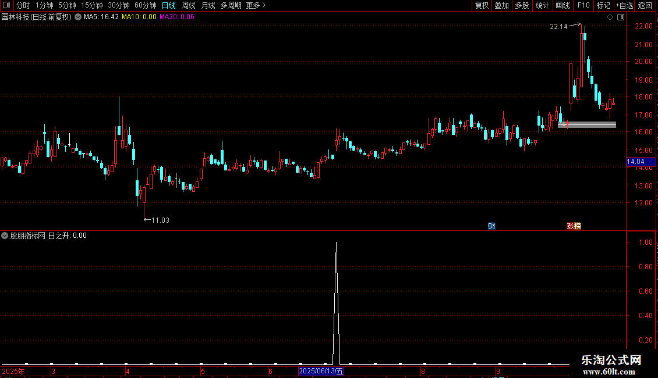Select the 15分钟 period

pyautogui.click(x=91, y=5)
